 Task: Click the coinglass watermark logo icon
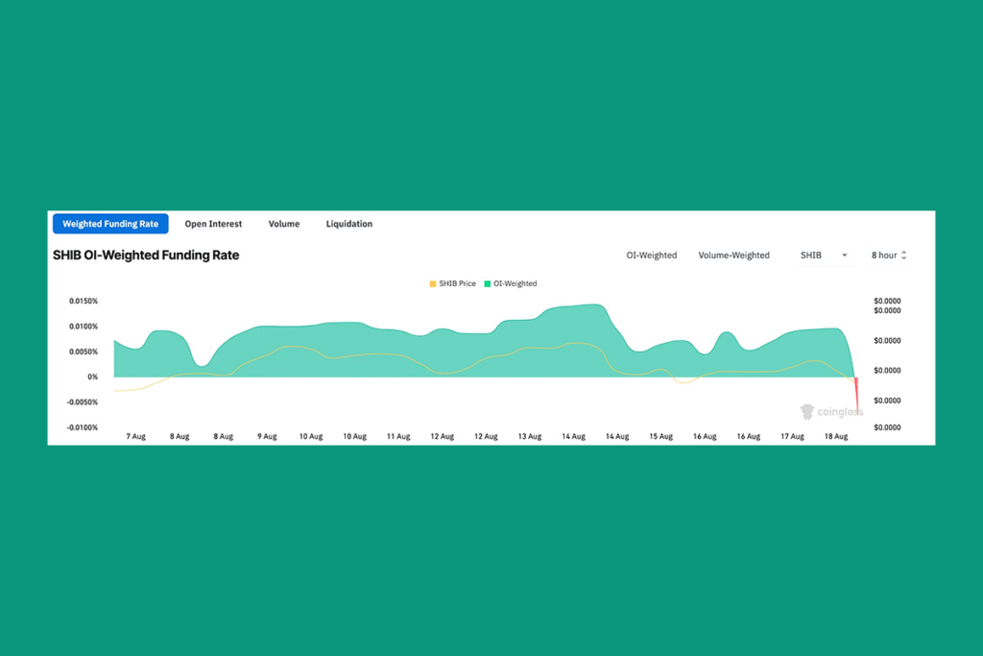point(807,412)
